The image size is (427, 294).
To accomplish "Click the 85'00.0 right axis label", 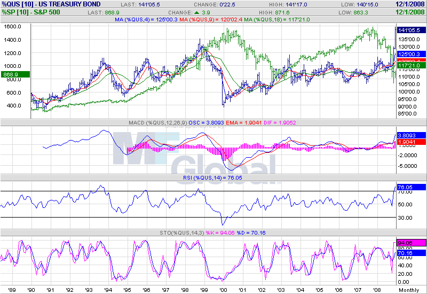I will click(x=407, y=114).
